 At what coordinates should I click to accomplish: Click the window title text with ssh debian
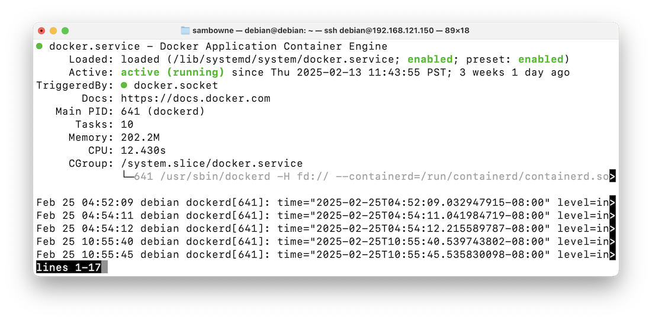[x=331, y=31]
